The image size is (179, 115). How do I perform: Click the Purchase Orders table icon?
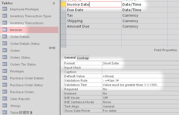[5, 92]
